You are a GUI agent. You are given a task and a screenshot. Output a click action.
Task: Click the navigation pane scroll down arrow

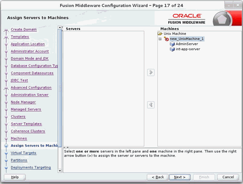pos(60,171)
